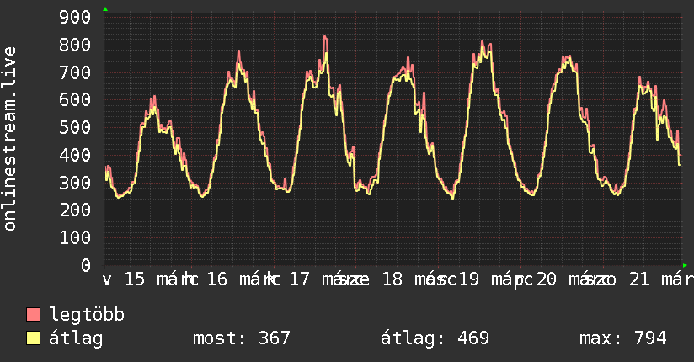Click the 500 y-axis label
This screenshot has height=362, width=694.
tap(75, 127)
